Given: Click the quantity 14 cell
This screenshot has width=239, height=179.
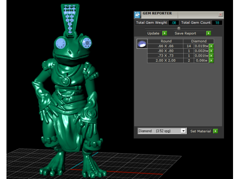Looking at the screenshot, I should point(189,46).
